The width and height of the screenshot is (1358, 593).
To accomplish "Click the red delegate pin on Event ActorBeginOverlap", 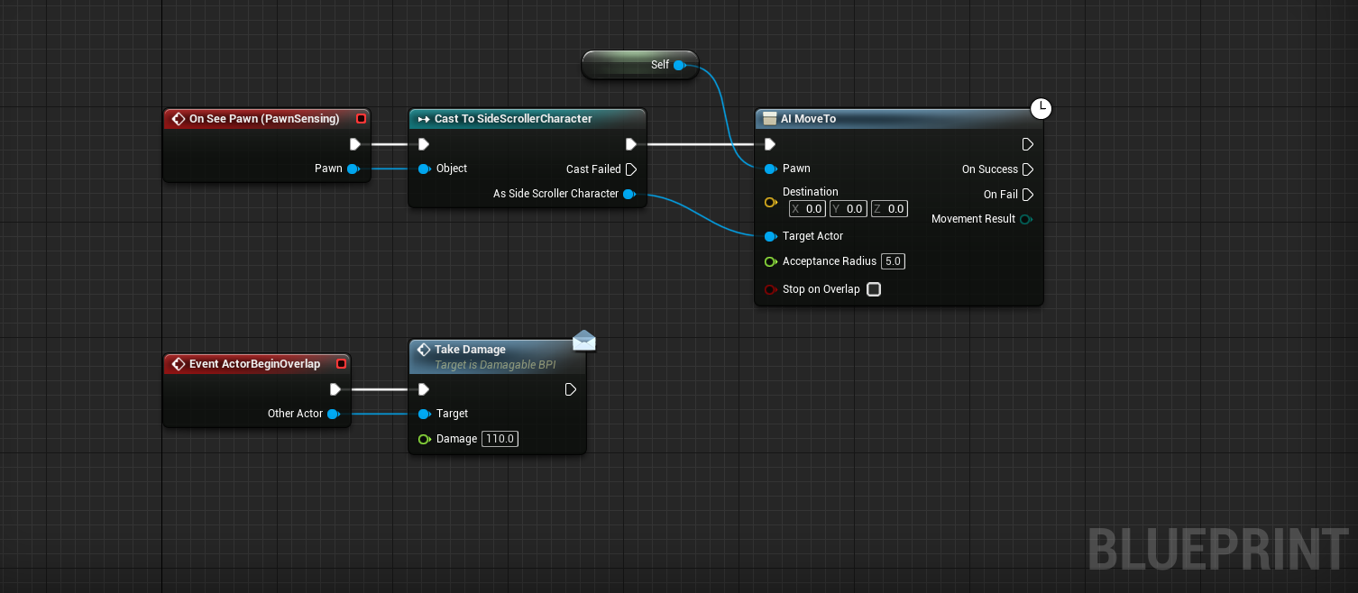I will pos(341,364).
